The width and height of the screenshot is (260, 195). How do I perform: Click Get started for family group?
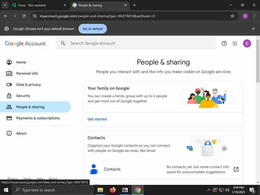coord(97,119)
